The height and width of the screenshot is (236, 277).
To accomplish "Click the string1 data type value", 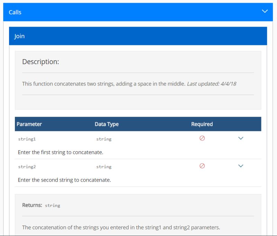I will pyautogui.click(x=104, y=139).
